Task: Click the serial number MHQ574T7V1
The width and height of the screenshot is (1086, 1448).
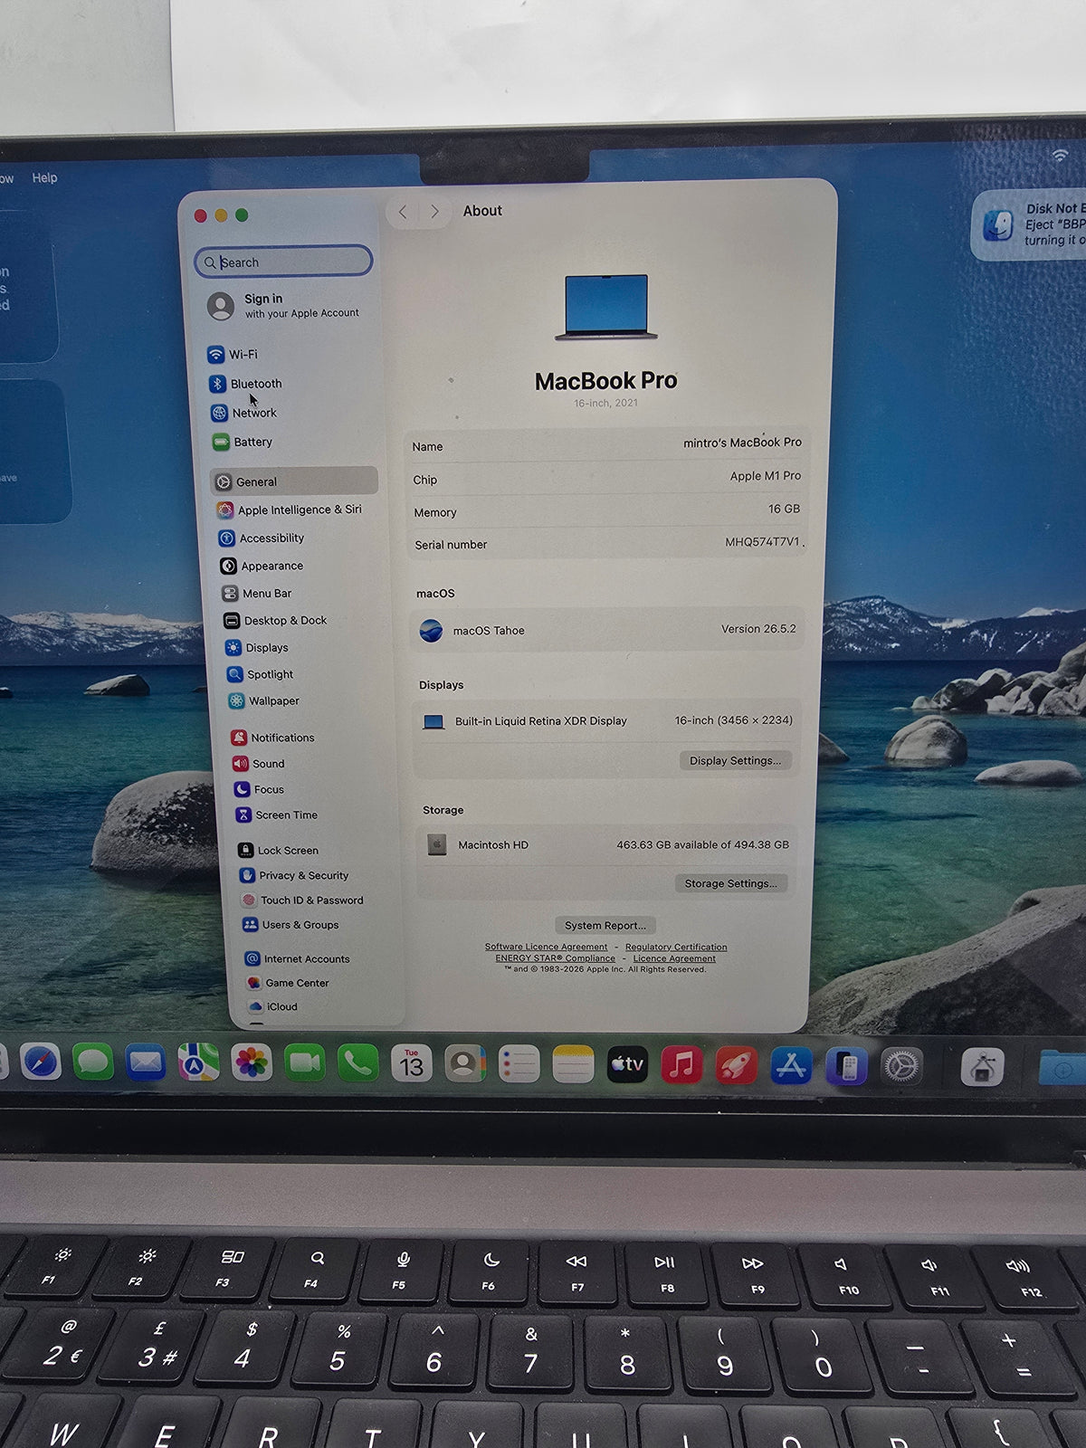Action: pyautogui.click(x=762, y=541)
